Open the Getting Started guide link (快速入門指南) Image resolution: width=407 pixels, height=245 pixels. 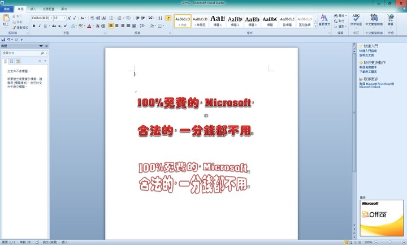[x=368, y=51]
